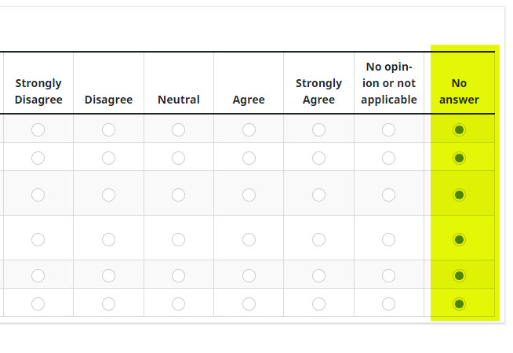The image size is (513, 353).
Task: Choose Neutral in the last row
Action: [178, 303]
